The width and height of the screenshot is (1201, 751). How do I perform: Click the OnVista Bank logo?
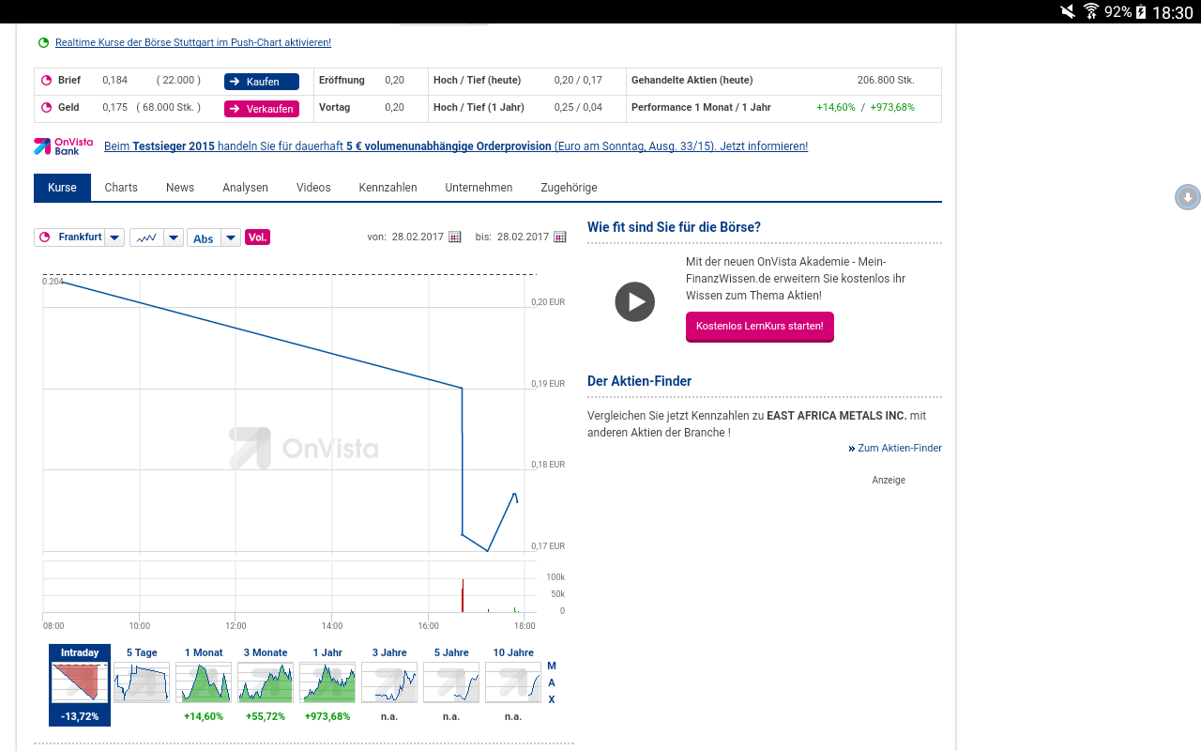[x=64, y=146]
